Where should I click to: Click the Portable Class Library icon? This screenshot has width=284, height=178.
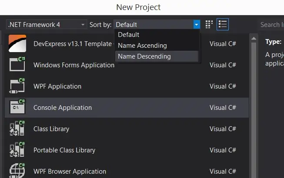17,149
